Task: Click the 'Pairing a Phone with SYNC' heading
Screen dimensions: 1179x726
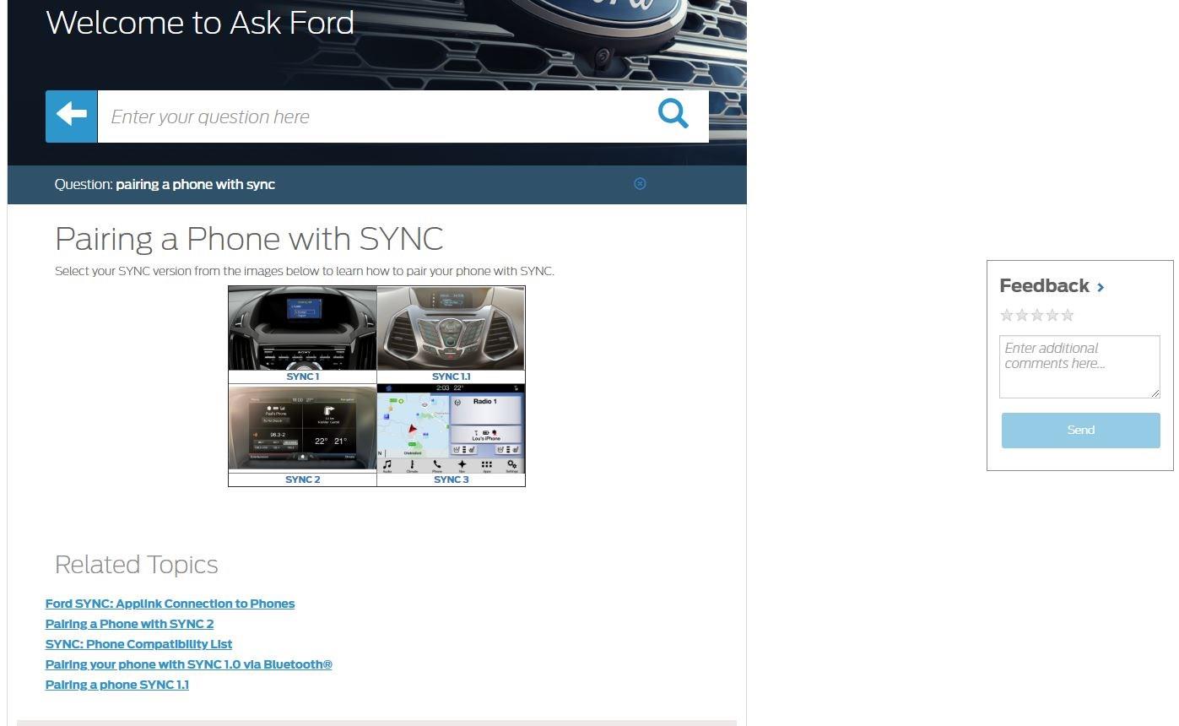Action: click(249, 239)
